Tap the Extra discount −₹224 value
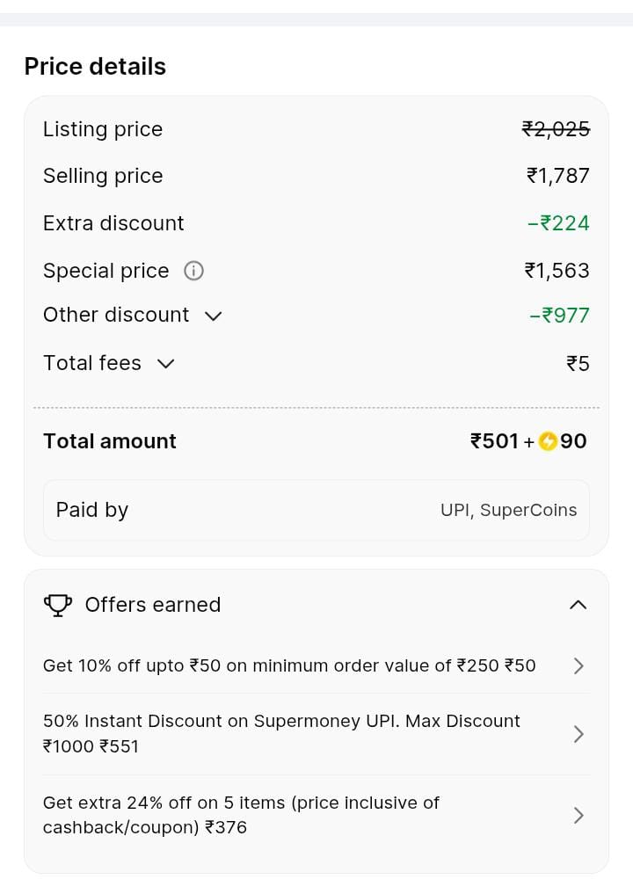 (x=558, y=223)
